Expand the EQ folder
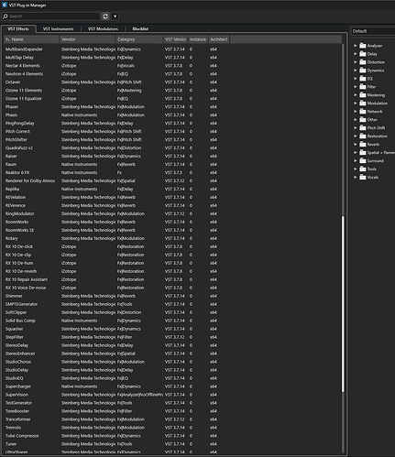 pos(356,79)
